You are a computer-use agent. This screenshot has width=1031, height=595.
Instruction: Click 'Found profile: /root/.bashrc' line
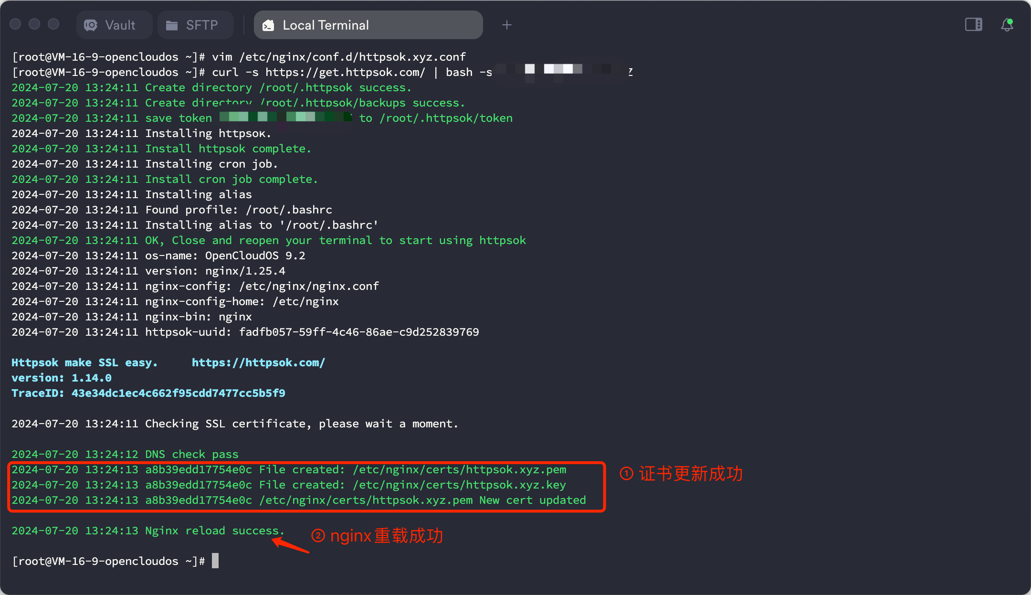[172, 210]
